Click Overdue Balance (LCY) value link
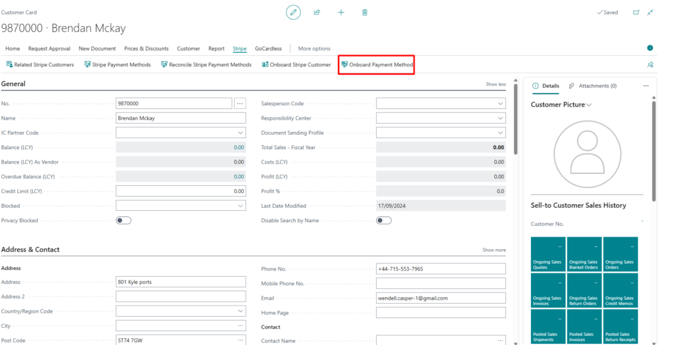 coord(239,176)
